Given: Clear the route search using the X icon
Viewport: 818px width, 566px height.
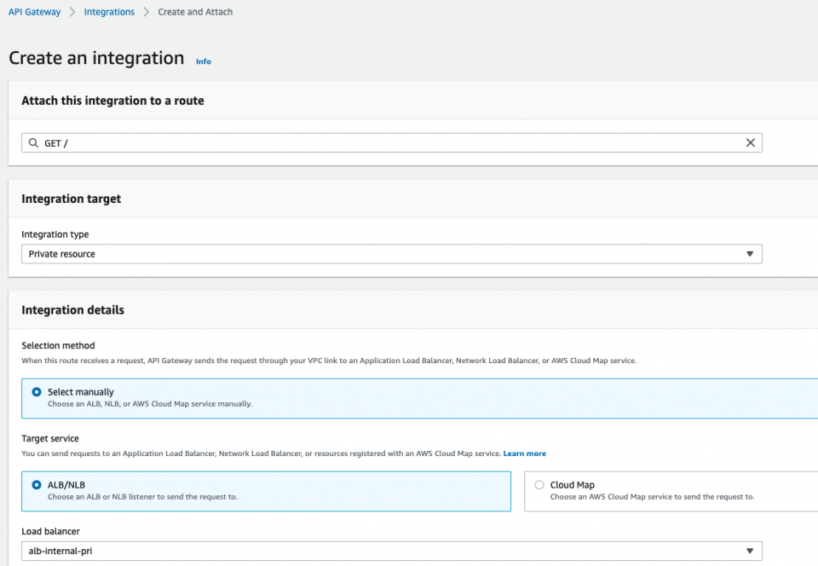Looking at the screenshot, I should point(750,142).
